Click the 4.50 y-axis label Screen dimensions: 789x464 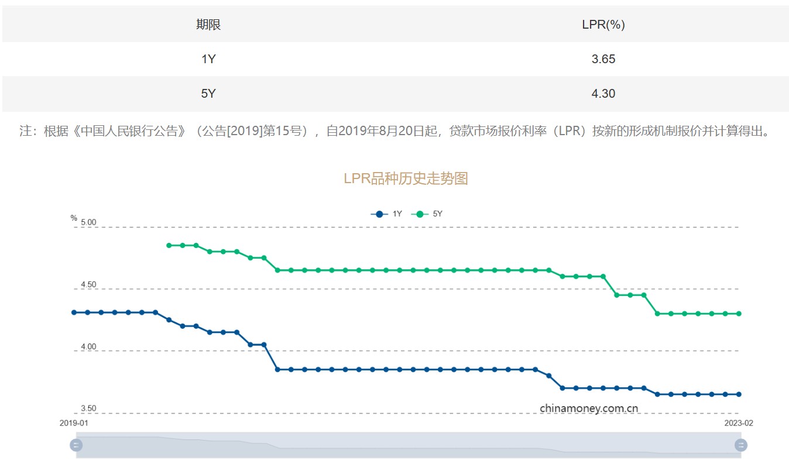88,284
